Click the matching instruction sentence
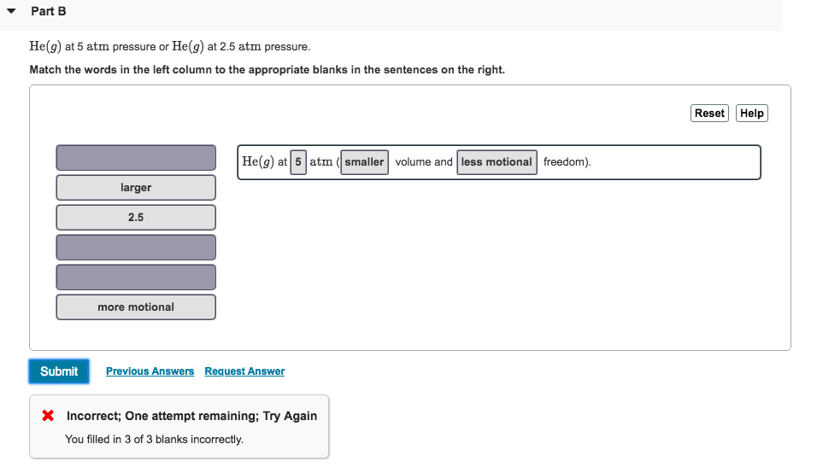817x473 pixels. pyautogui.click(x=267, y=70)
